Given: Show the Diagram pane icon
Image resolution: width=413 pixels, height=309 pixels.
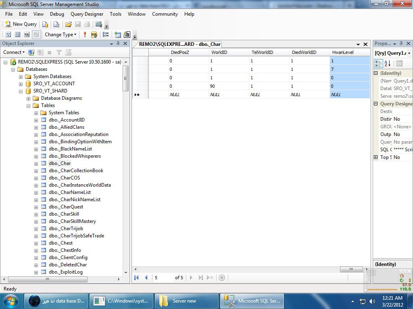Looking at the screenshot, I should [x=8, y=35].
